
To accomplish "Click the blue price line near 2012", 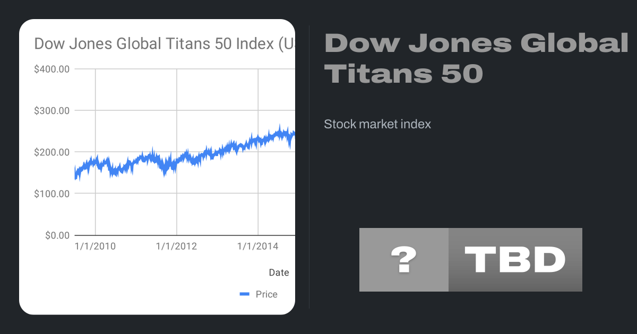I will point(177,162).
